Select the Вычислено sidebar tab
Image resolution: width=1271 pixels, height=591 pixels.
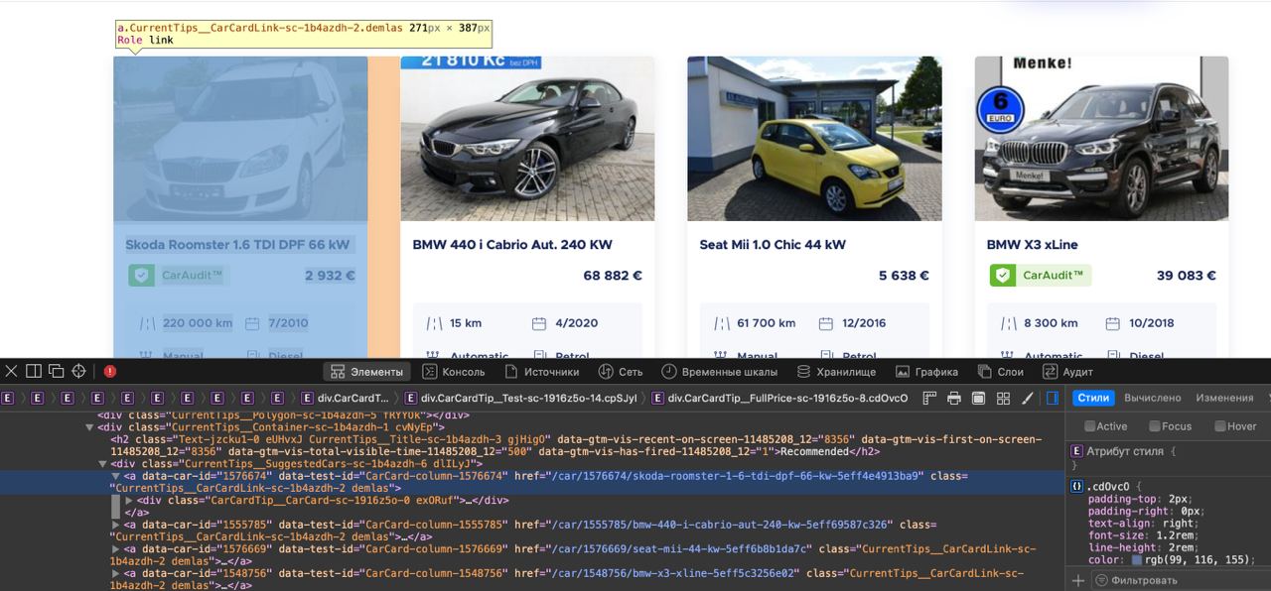click(x=1153, y=398)
